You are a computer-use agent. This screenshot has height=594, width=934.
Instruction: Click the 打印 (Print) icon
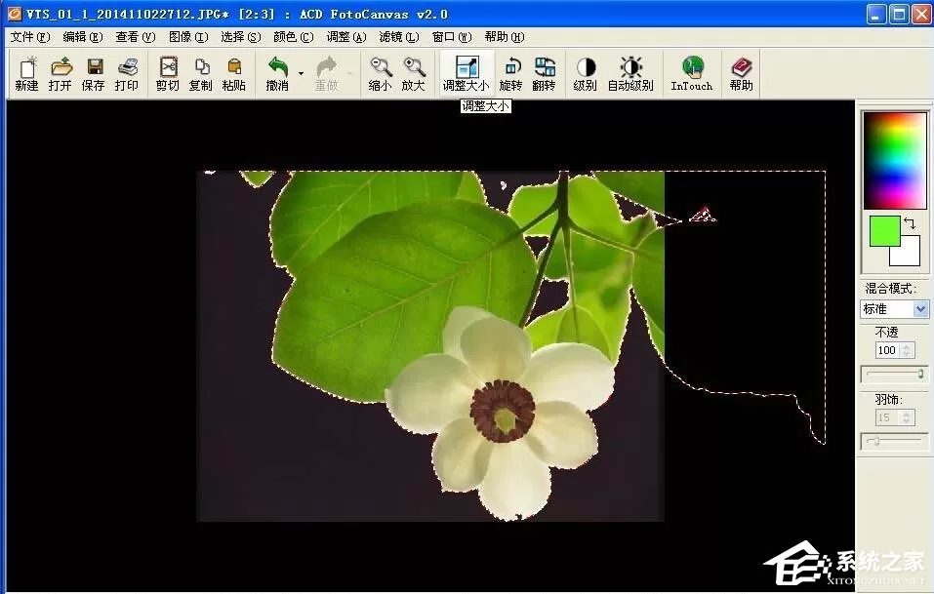[x=127, y=74]
